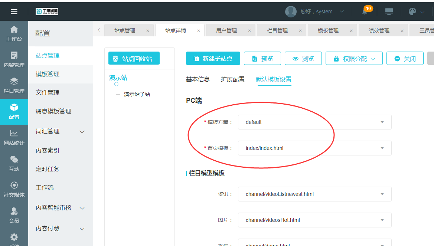Screen dimensions: 434x246
Task: Open 工作流 menu item
Action: (45, 188)
